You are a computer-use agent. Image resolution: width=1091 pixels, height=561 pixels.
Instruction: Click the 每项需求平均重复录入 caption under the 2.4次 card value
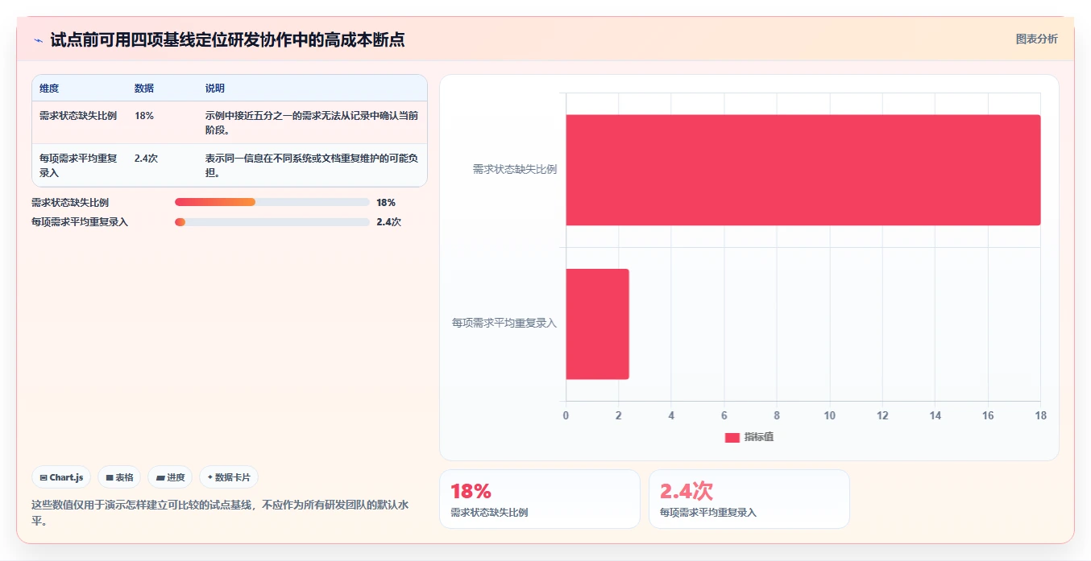(708, 512)
